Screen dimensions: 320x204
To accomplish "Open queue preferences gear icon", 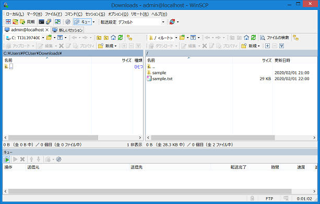I will 58,159.
